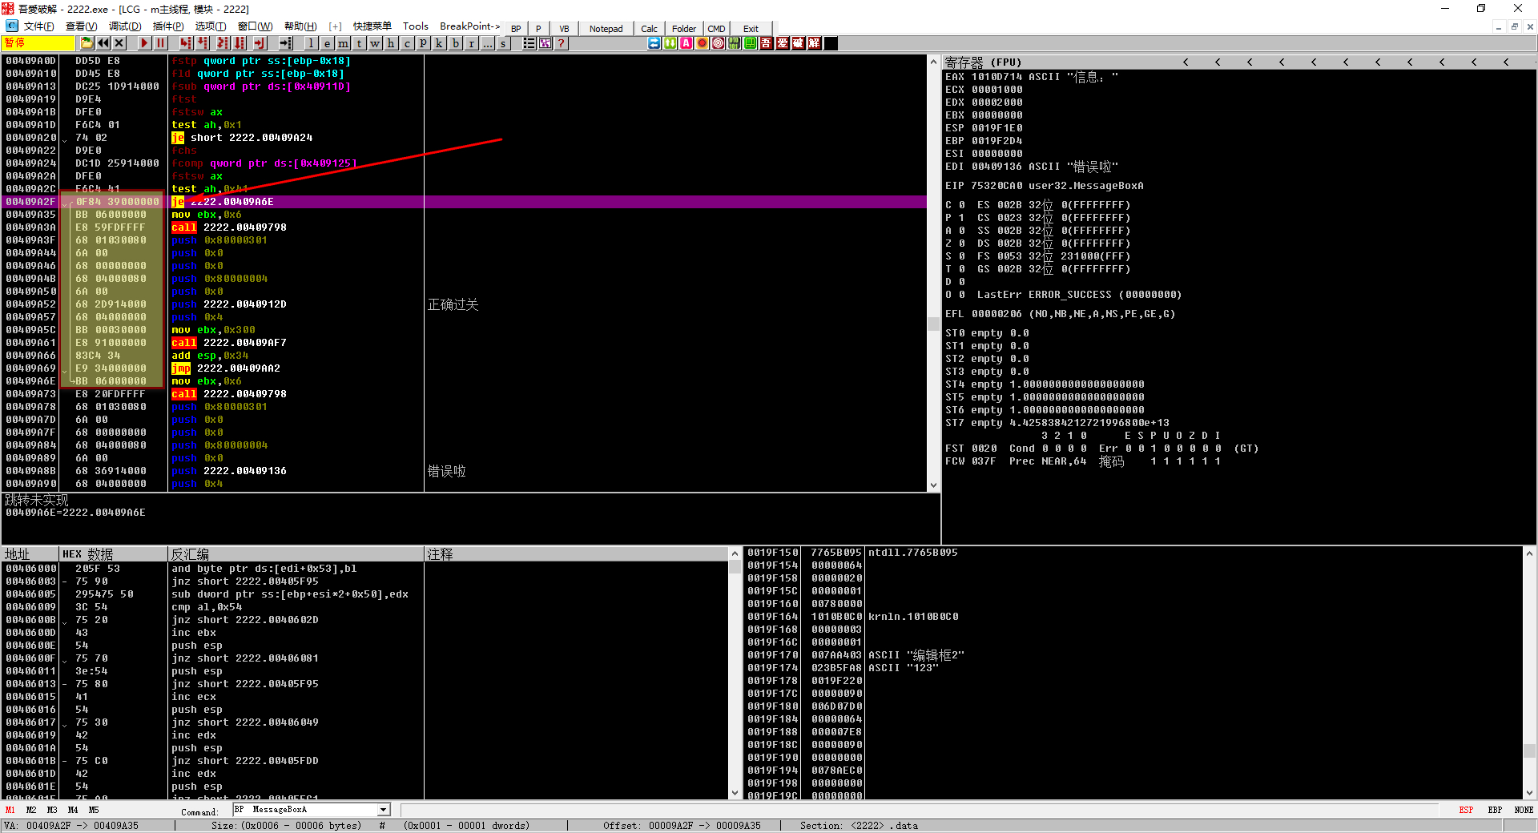Image resolution: width=1538 pixels, height=833 pixels.
Task: Click the red Run program icon
Action: pyautogui.click(x=143, y=43)
